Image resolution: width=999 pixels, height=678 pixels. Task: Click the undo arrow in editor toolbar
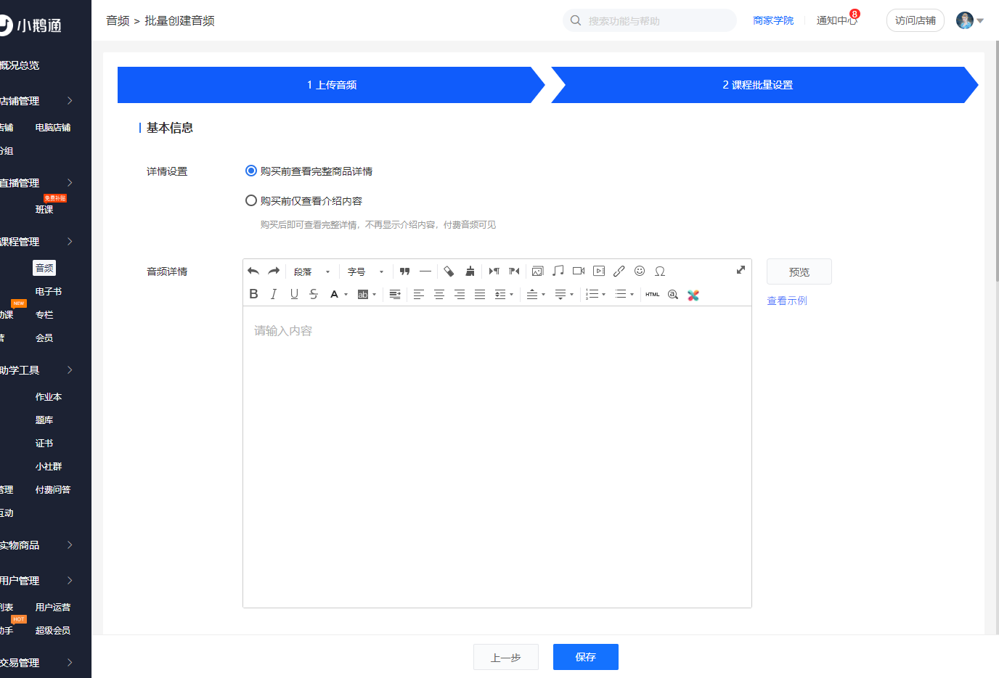tap(253, 271)
